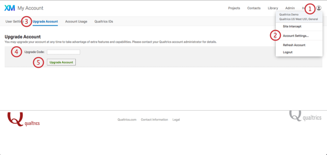The height and width of the screenshot is (155, 327).
Task: Open the Projects navigation item
Action: [234, 8]
